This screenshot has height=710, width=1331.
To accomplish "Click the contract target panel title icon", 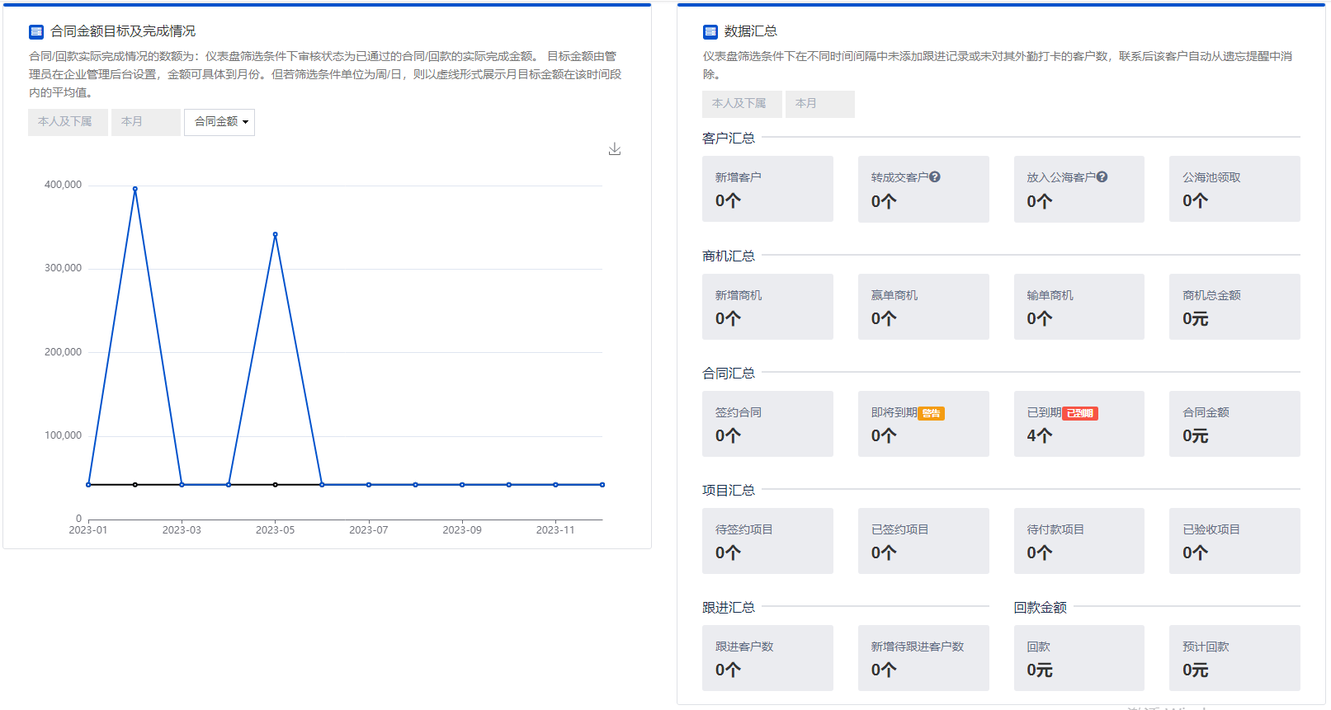I will pos(36,32).
